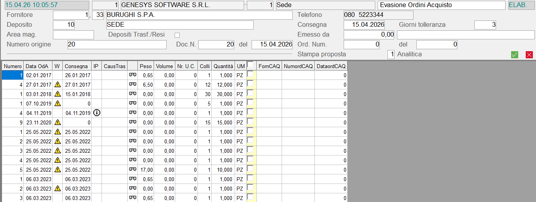Image resolution: width=536 pixels, height=202 pixels.
Task: Check the selection box for row dated 02.01.2017
Action: 250,74
